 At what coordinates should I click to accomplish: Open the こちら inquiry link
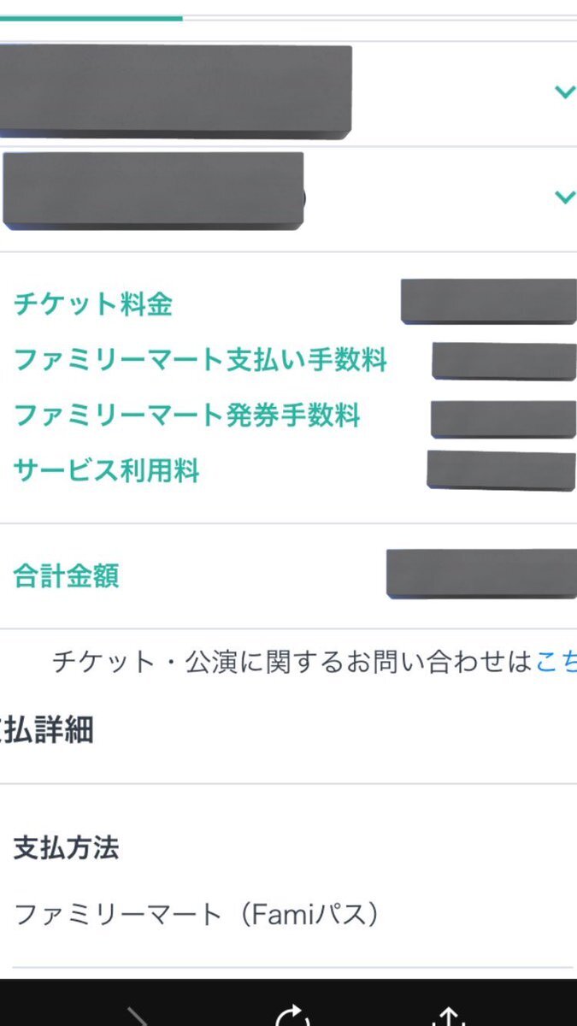click(556, 661)
